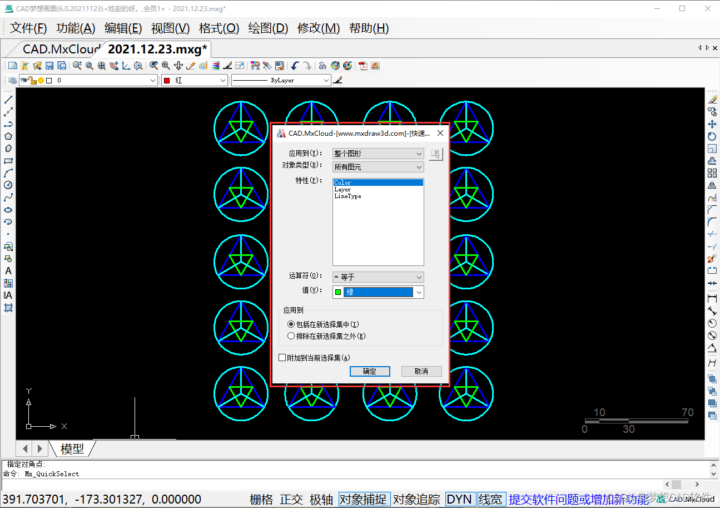
Task: Click the Pan hand toolbar icon
Action: point(114,66)
